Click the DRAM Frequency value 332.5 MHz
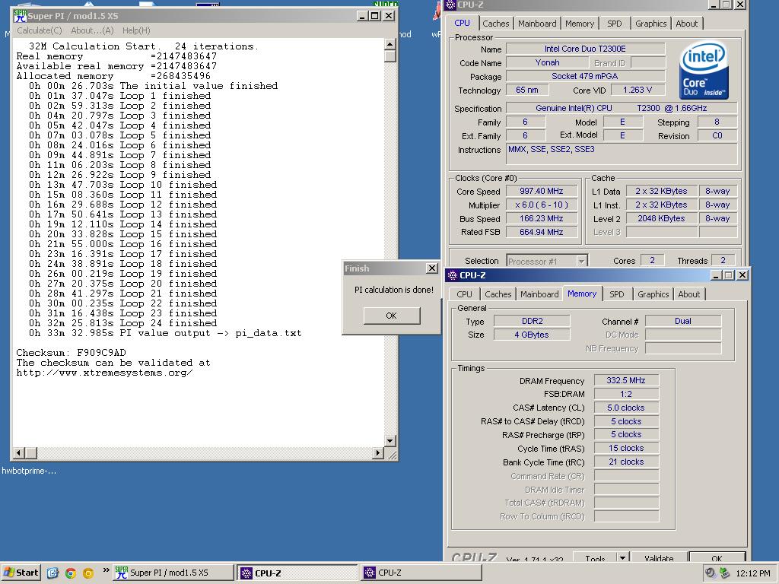The height and width of the screenshot is (584, 779). point(626,380)
